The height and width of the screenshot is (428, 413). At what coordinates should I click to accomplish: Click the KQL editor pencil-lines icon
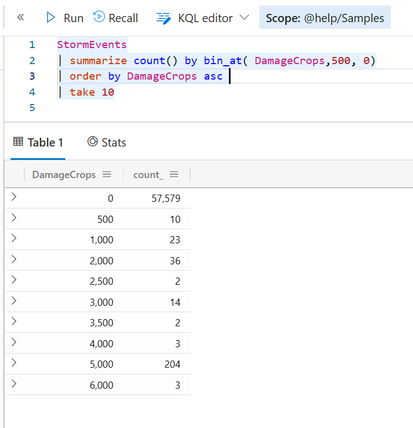coord(164,18)
